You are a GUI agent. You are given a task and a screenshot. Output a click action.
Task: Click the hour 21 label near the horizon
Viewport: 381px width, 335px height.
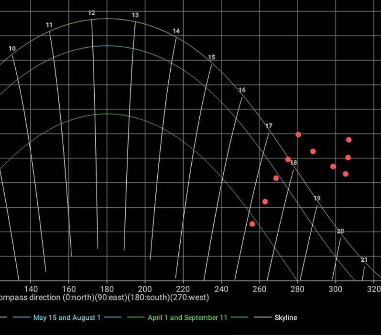pyautogui.click(x=364, y=260)
